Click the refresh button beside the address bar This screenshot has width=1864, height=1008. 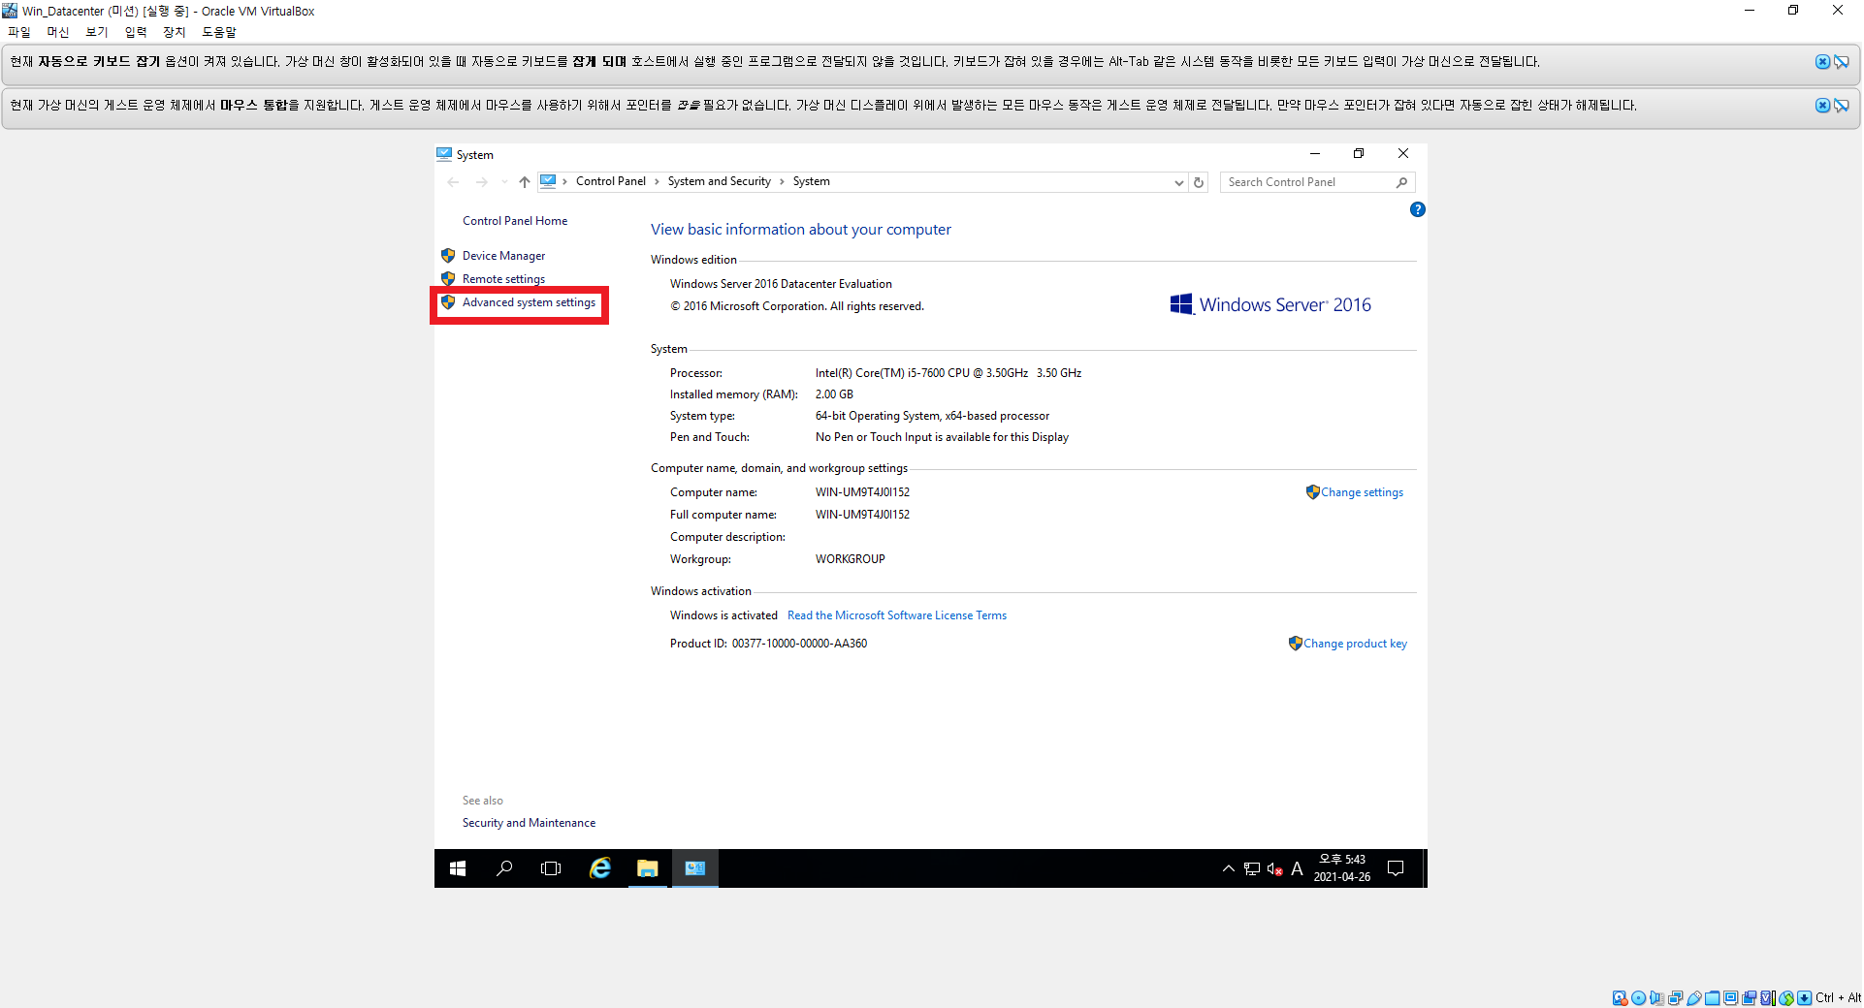click(1199, 182)
